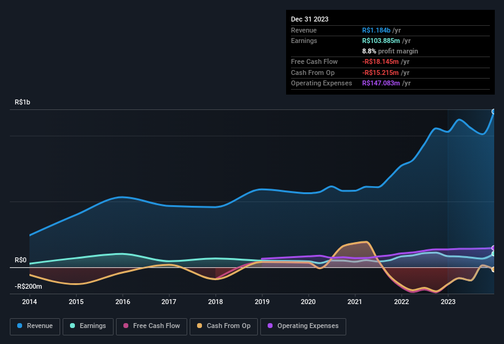This screenshot has width=504, height=344.
Task: Click the 8.8% profit margin text
Action: (x=390, y=51)
